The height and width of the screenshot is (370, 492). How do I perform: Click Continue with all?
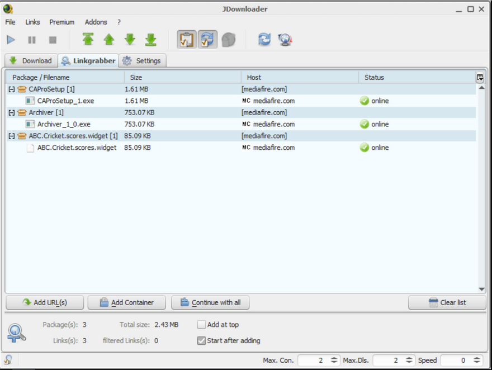(x=210, y=302)
